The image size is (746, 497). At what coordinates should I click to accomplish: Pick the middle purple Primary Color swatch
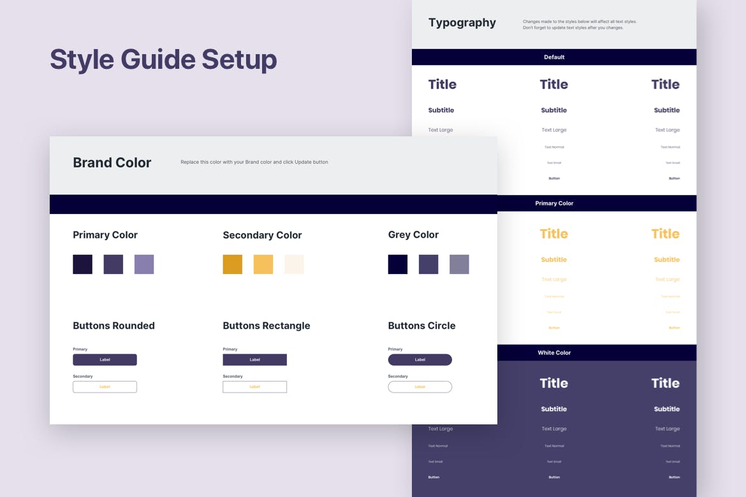click(113, 264)
